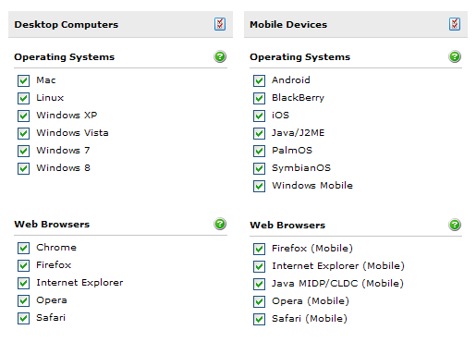Screen dimensions: 476x342
Task: Uncheck the Internet Explorer (Mobile) checkbox
Action: coord(259,266)
